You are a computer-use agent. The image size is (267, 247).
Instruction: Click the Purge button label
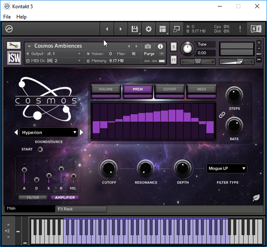[149, 54]
